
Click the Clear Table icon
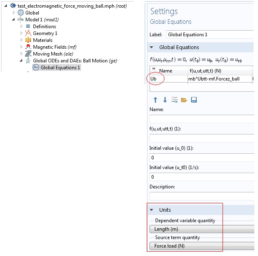[175, 100]
